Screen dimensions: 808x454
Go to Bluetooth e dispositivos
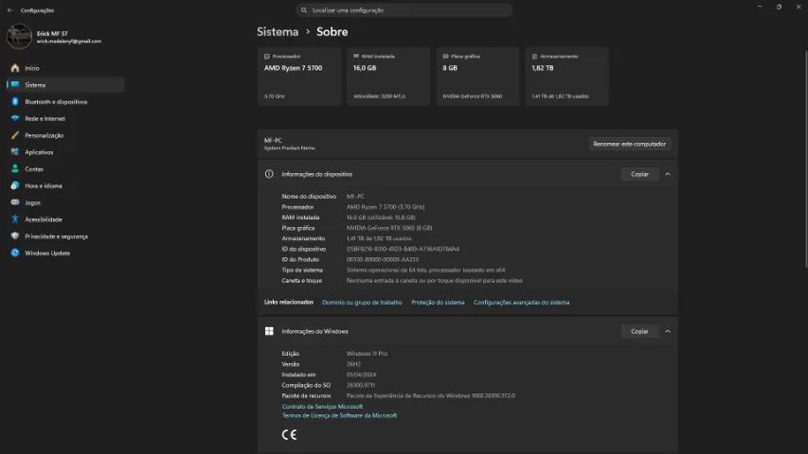pos(65,101)
